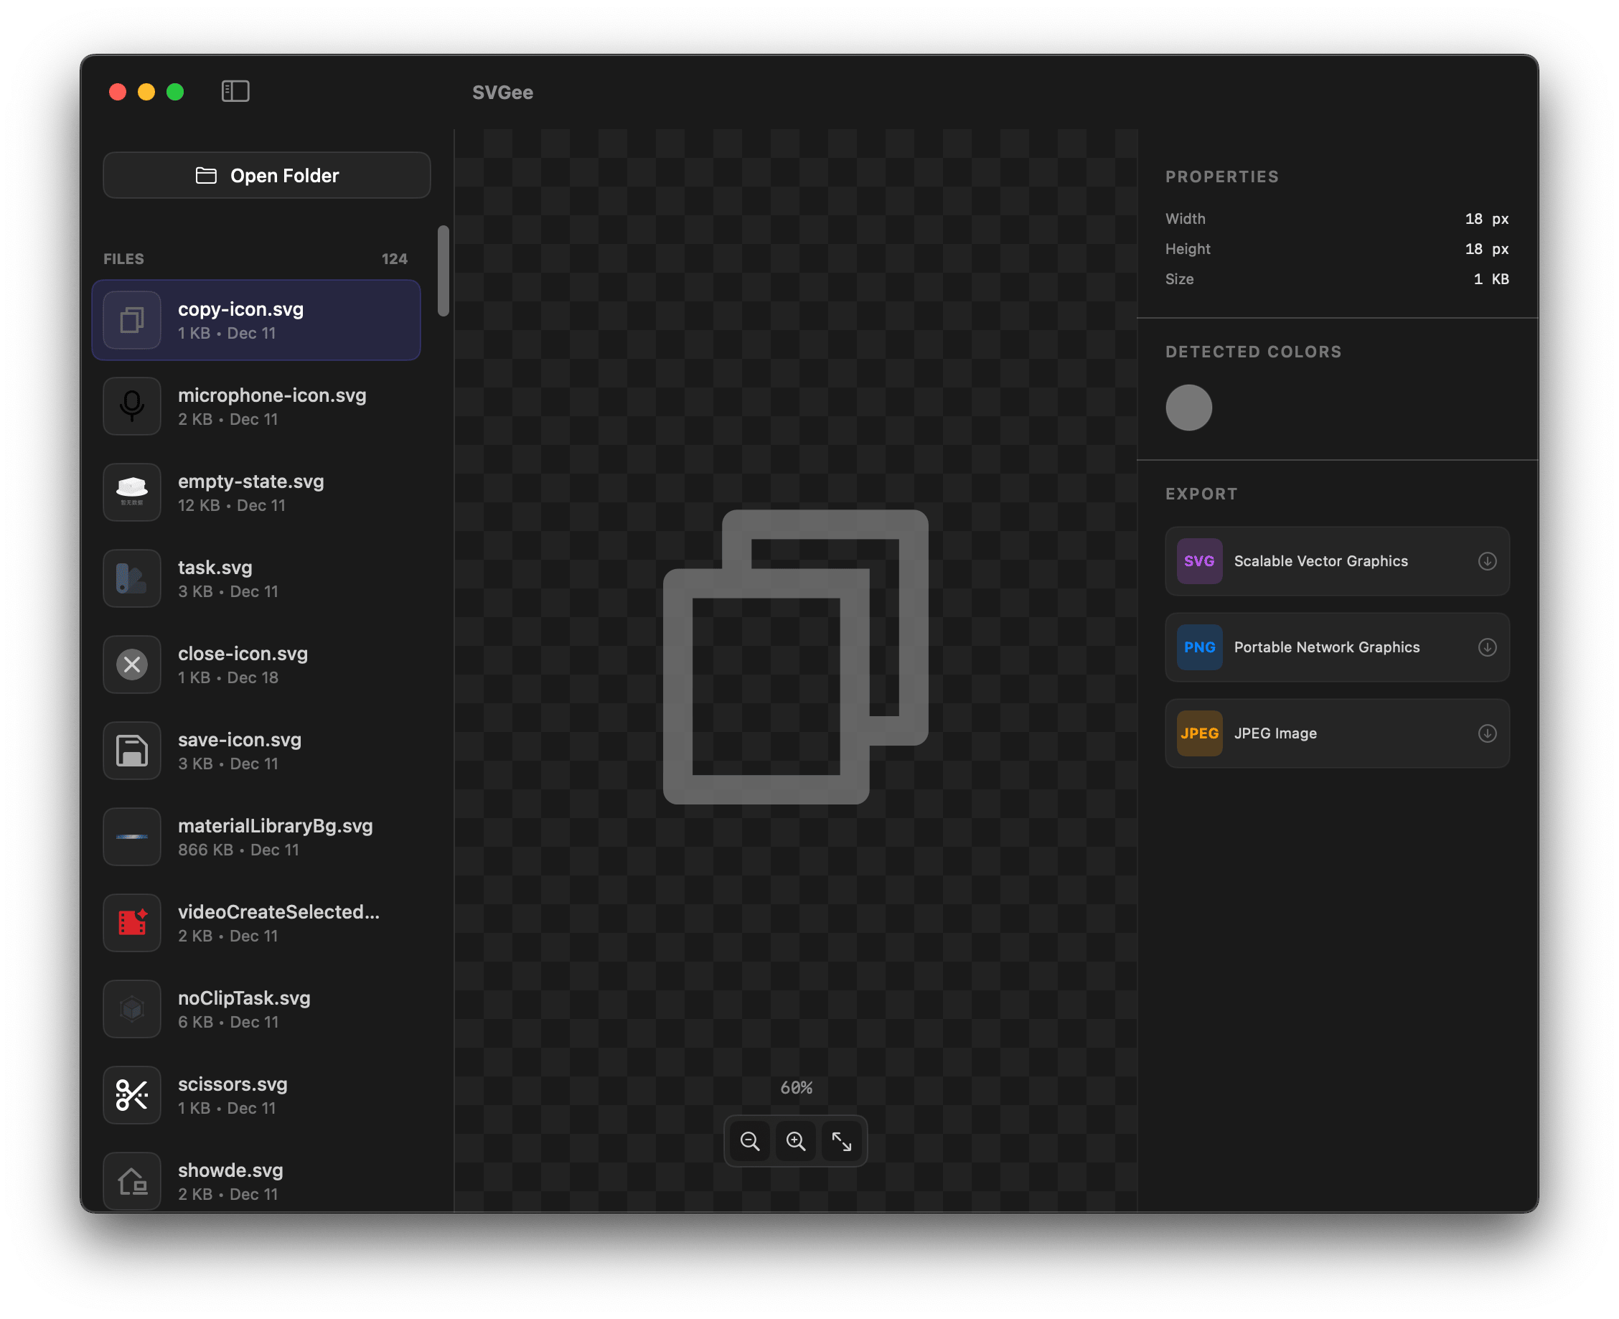Click the Files list scrollbar
This screenshot has width=1619, height=1319.
(443, 270)
